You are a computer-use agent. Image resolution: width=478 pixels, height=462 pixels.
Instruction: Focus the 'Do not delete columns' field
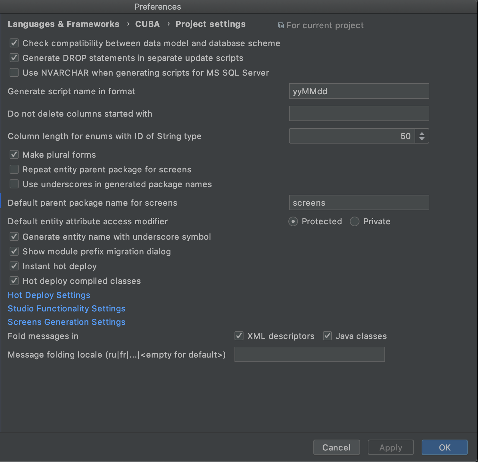click(359, 113)
